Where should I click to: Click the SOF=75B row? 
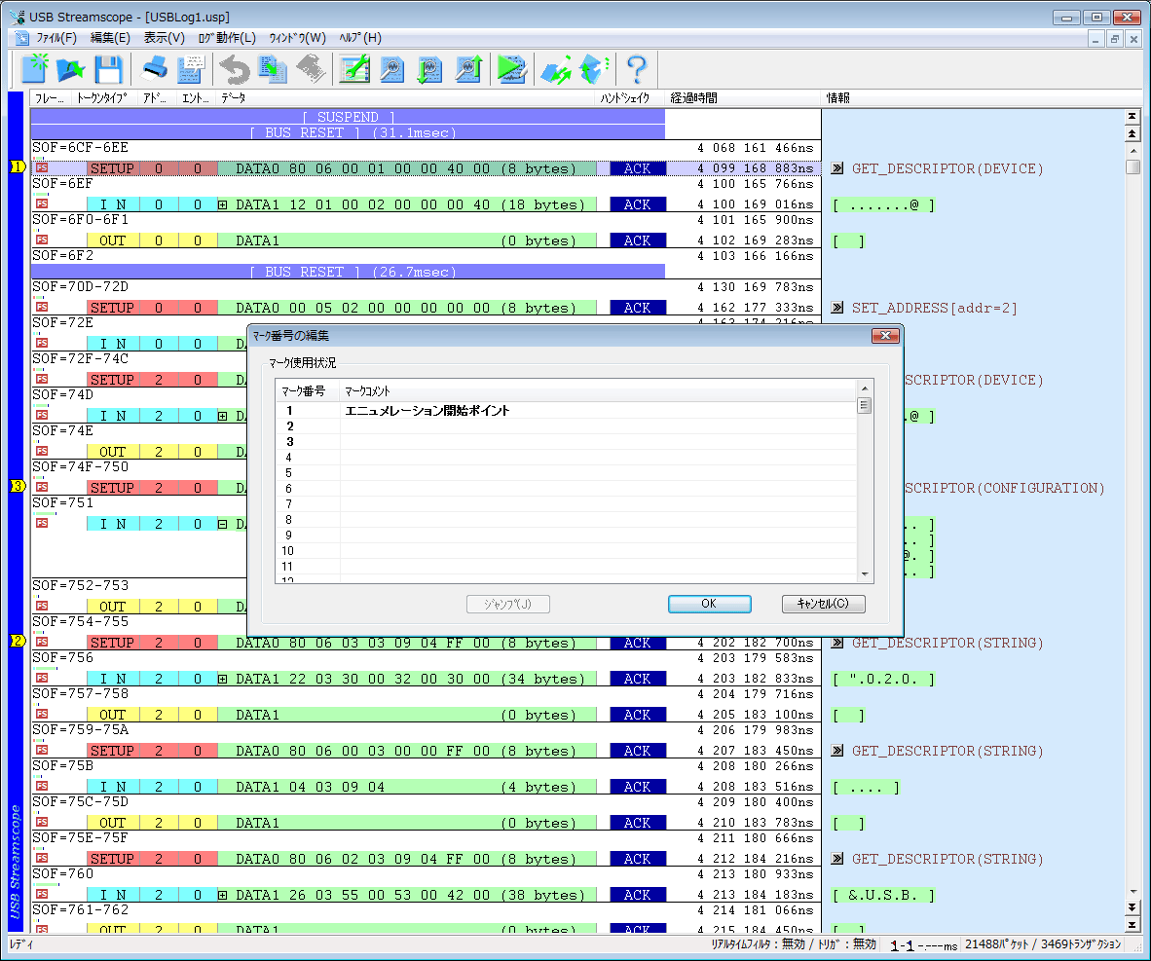[x=425, y=765]
